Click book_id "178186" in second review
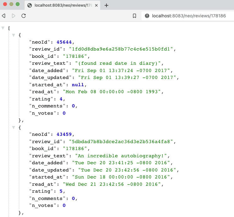This screenshot has width=234, height=217. click(75, 148)
